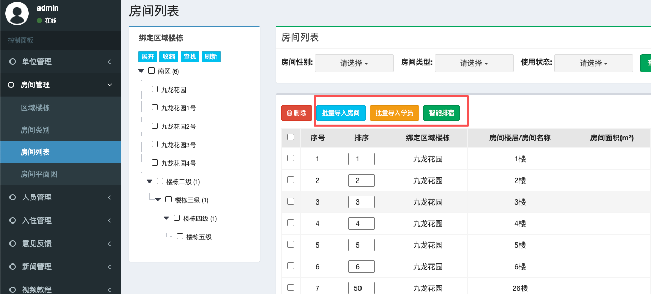Toggle the select-all checkbox in table header
The width and height of the screenshot is (651, 294).
pyautogui.click(x=291, y=137)
